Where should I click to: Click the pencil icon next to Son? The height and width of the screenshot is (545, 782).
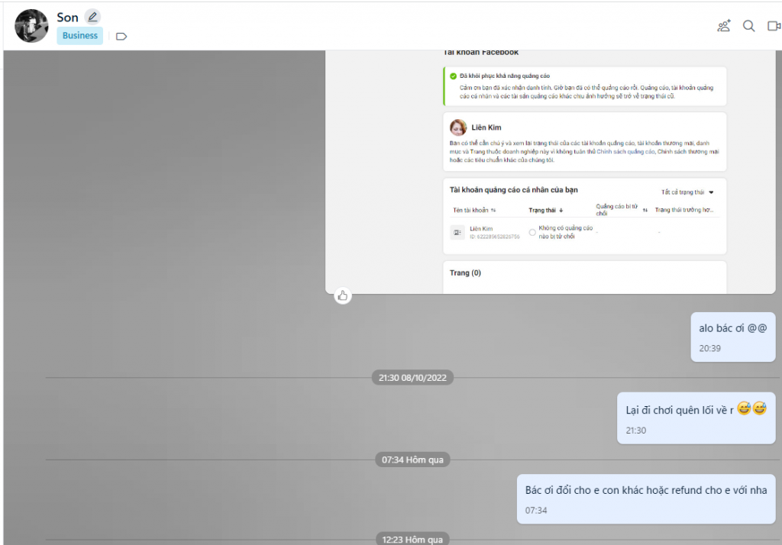click(92, 17)
